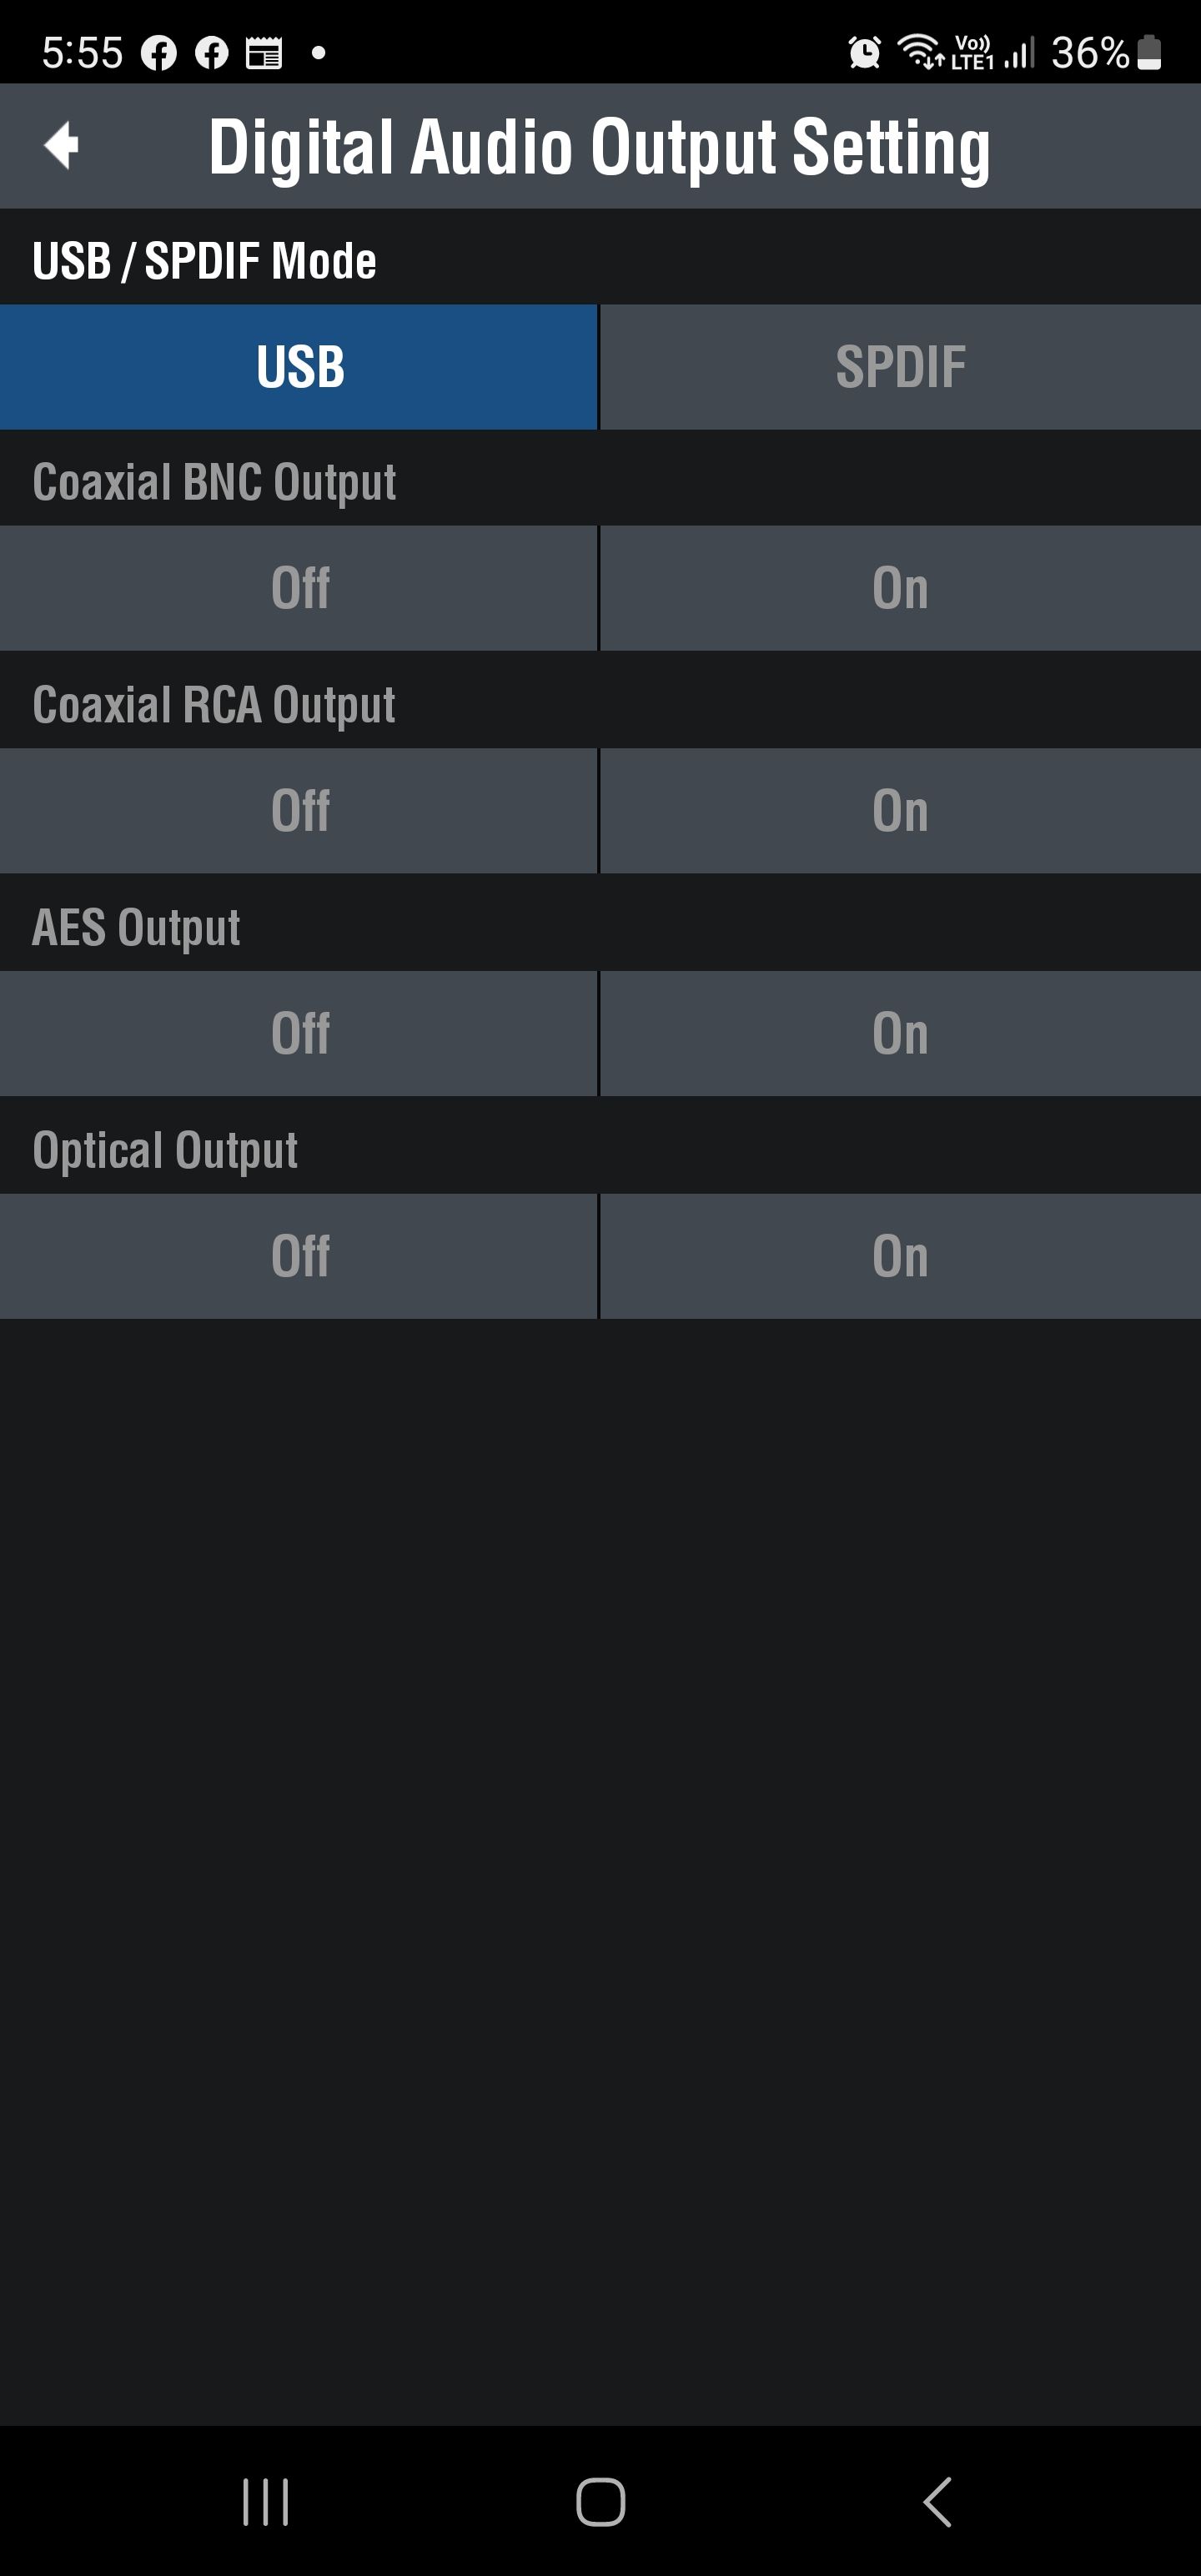1201x2576 pixels.
Task: Enable Coaxial RCA Output
Action: [900, 811]
